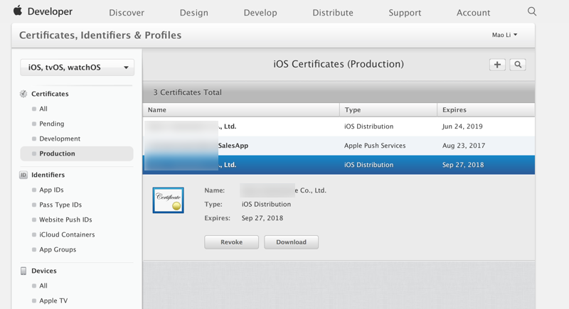Open iCloud Containers in sidebar

[67, 234]
